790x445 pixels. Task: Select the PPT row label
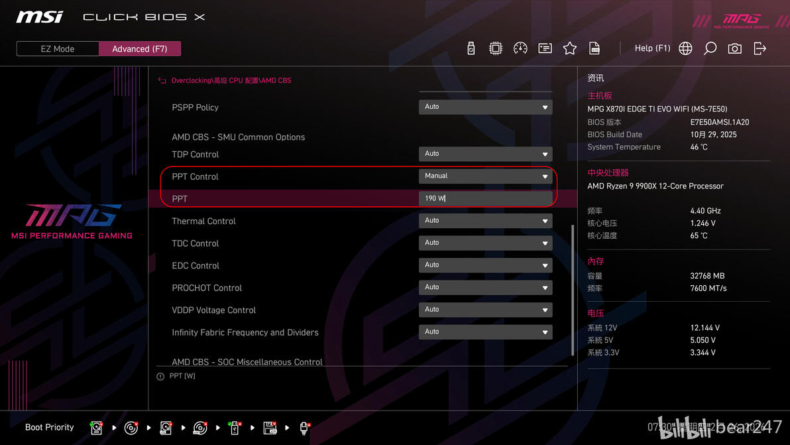pos(180,199)
